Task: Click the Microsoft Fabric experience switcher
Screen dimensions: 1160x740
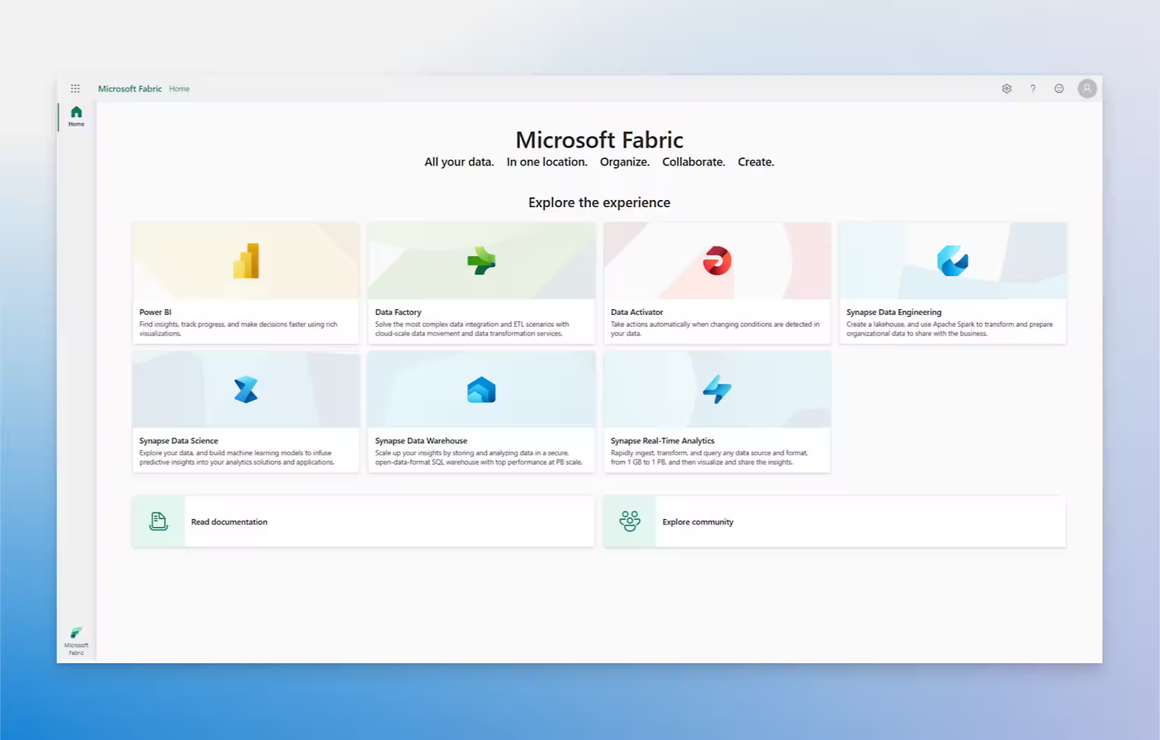Action: [x=76, y=637]
